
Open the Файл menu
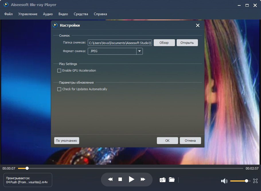9,14
